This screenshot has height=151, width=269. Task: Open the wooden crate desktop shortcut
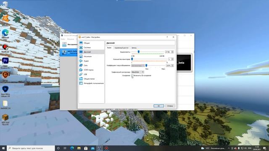pos(5,120)
